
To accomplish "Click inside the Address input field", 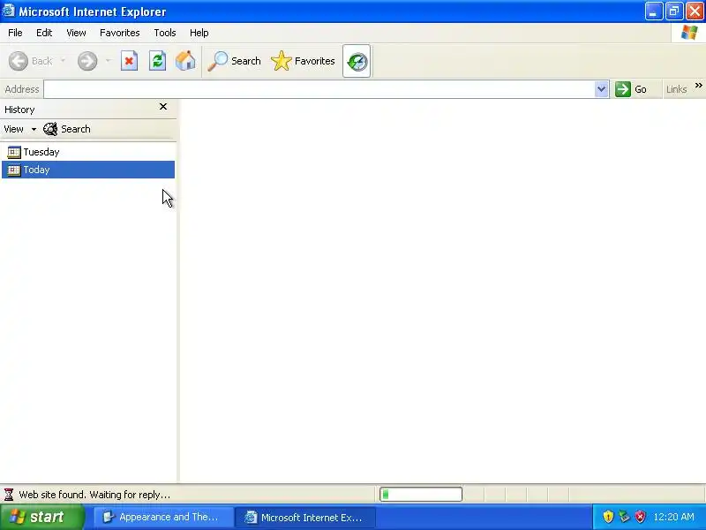I will [x=319, y=89].
